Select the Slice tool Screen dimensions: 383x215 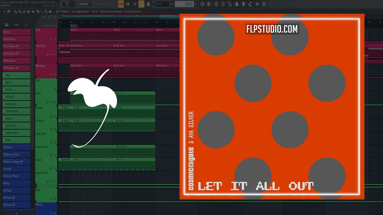point(37,12)
